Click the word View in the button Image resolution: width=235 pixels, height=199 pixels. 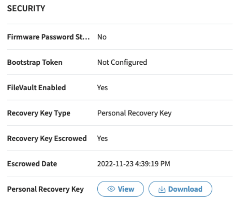[x=126, y=189]
